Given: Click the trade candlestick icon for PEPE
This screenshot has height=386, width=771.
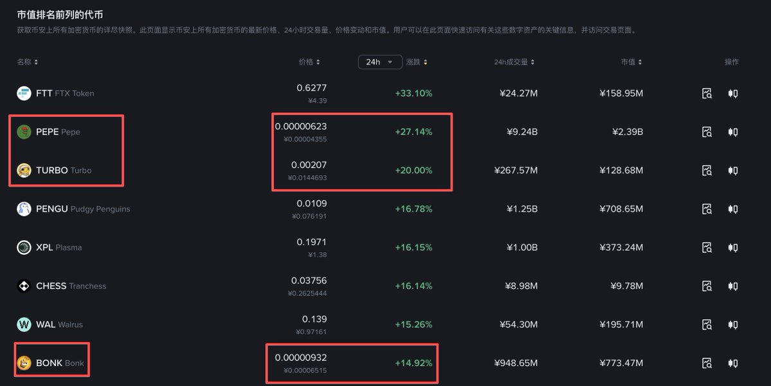Looking at the screenshot, I should tap(732, 132).
